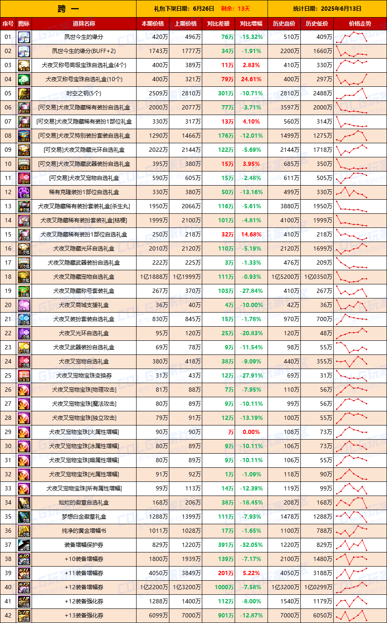
Task: Click the 1亿1888万 current price in row 18
Action: click(x=154, y=277)
